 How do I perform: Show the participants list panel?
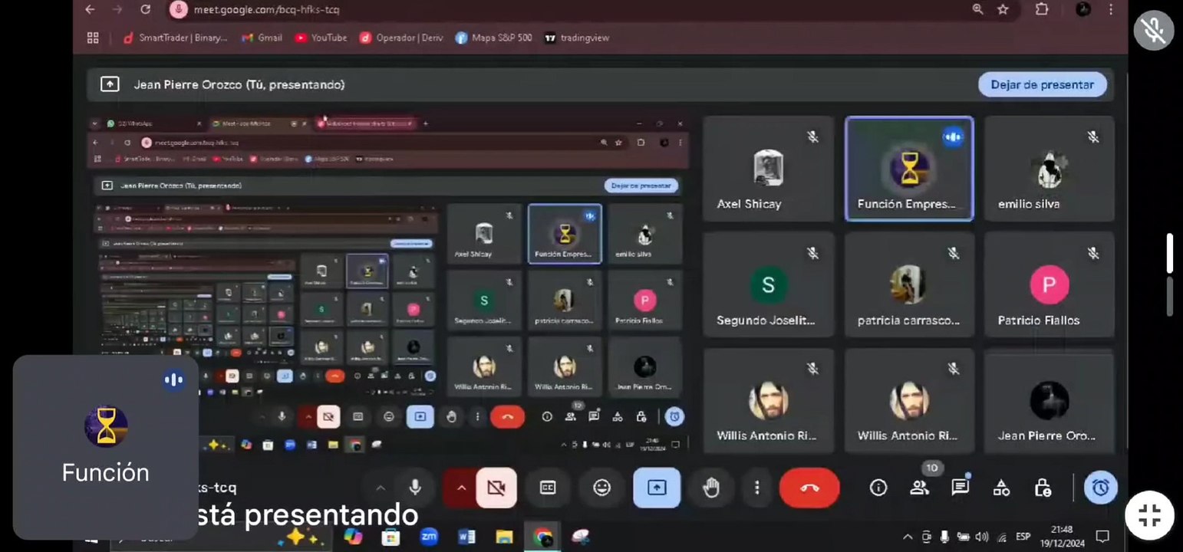point(919,488)
